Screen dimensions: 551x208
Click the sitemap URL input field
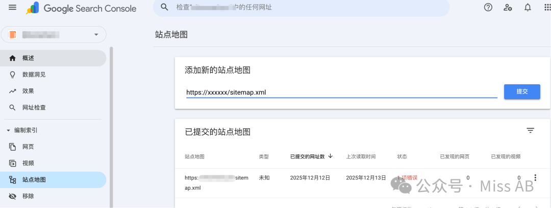point(341,93)
